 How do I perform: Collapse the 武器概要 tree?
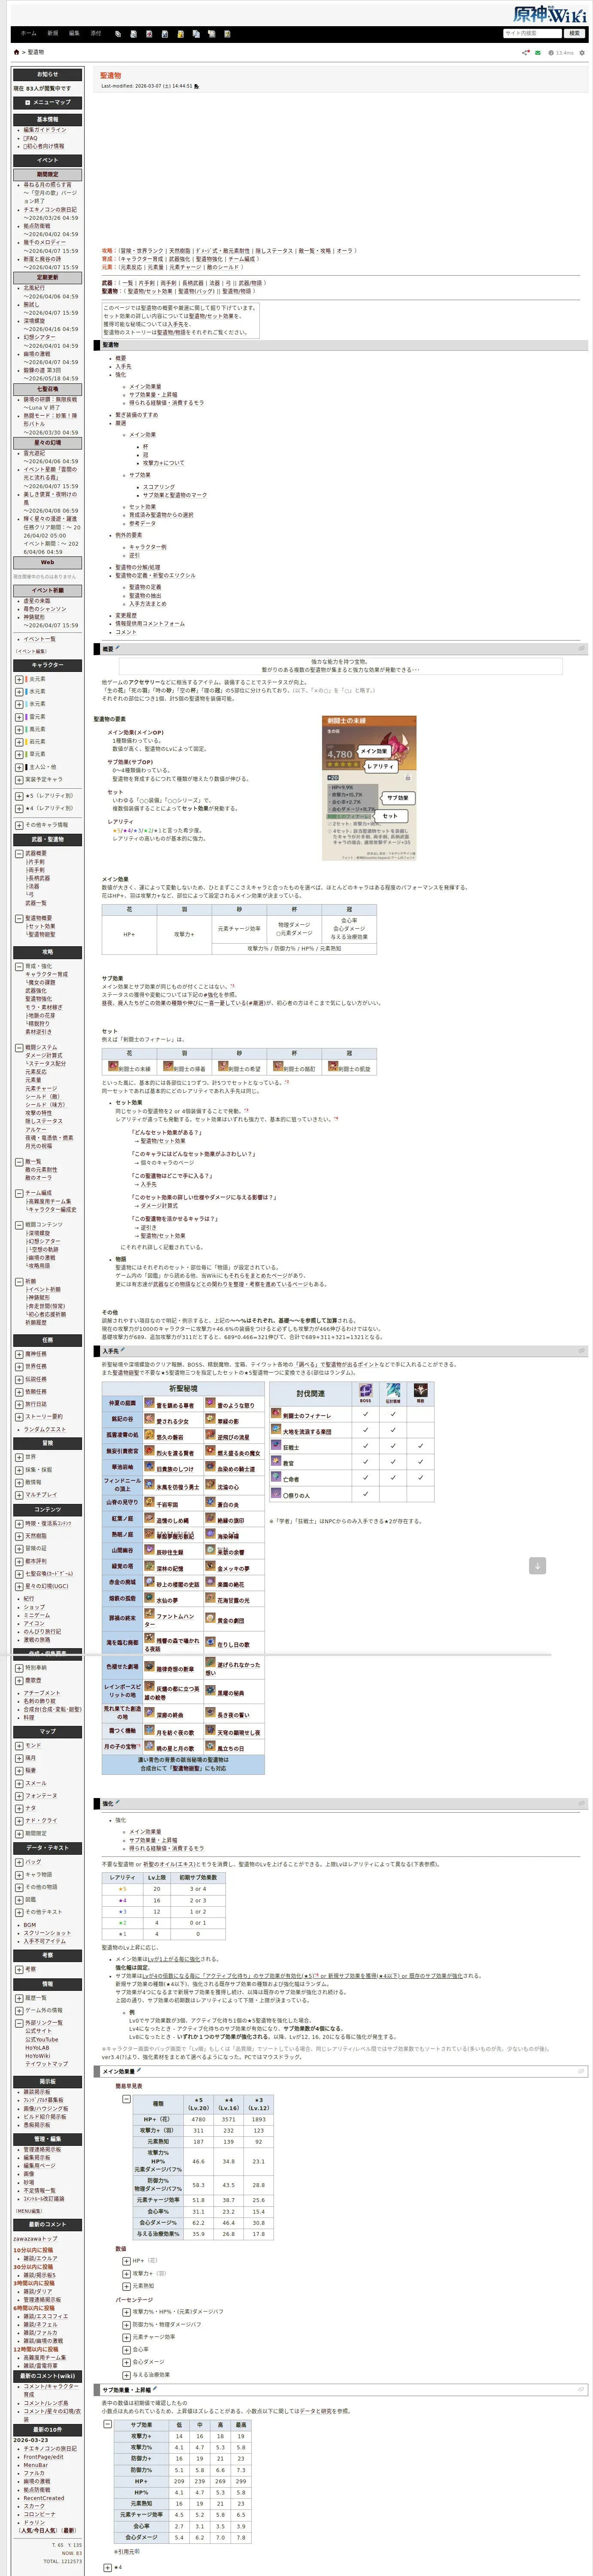[19, 854]
